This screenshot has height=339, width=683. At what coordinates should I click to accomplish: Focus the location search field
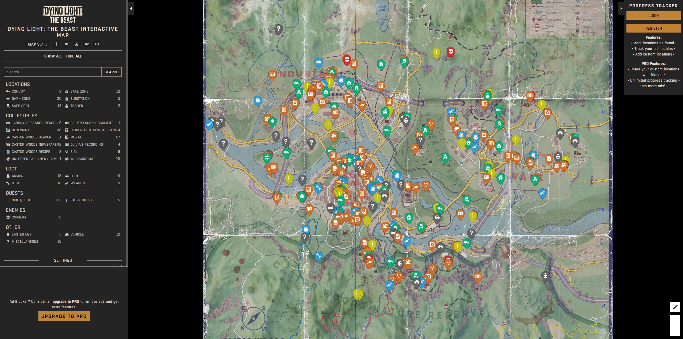(53, 72)
